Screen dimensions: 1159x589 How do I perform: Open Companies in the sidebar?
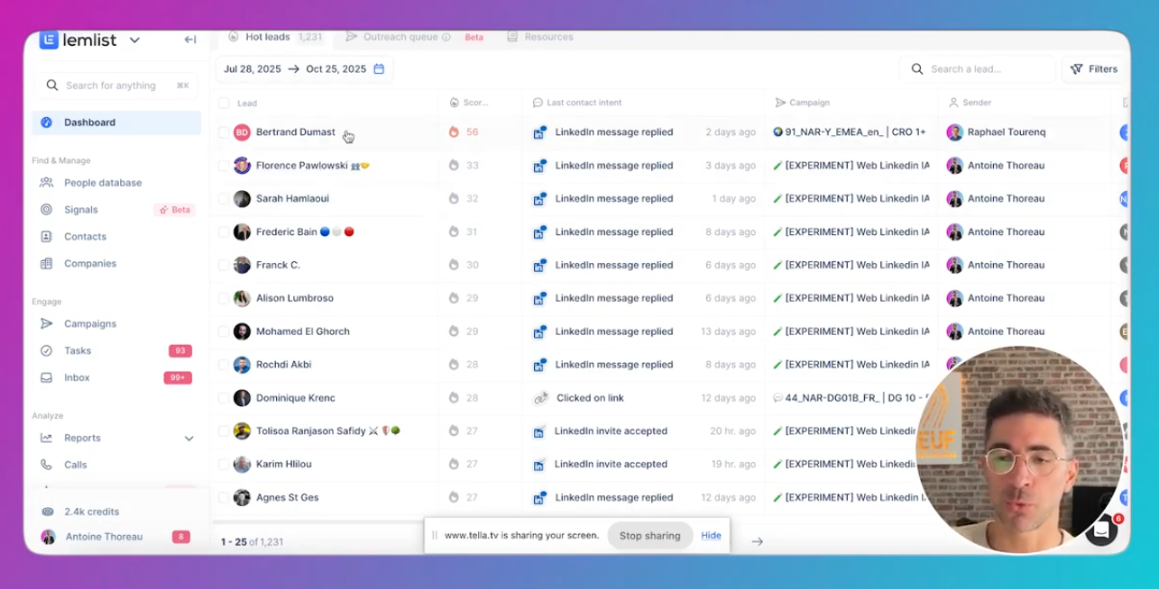(x=90, y=264)
